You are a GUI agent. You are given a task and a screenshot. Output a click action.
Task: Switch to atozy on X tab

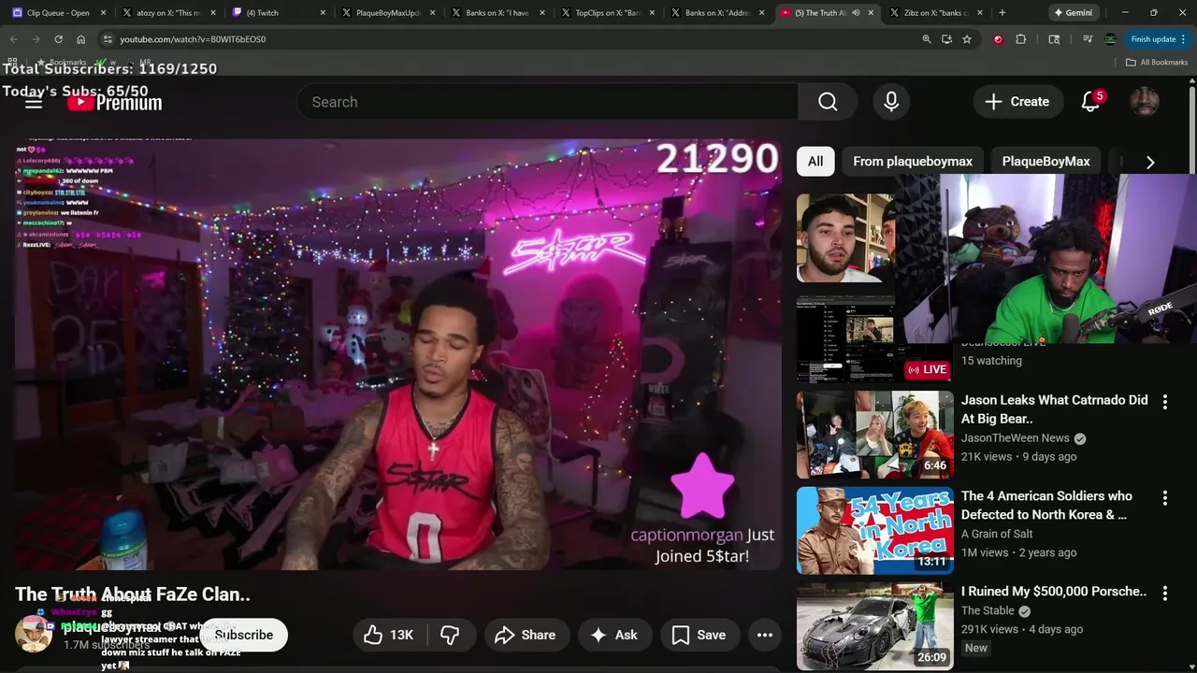[x=168, y=13]
